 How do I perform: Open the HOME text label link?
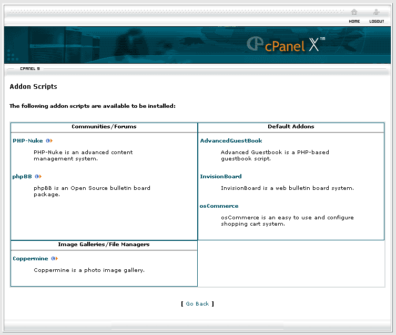point(354,22)
